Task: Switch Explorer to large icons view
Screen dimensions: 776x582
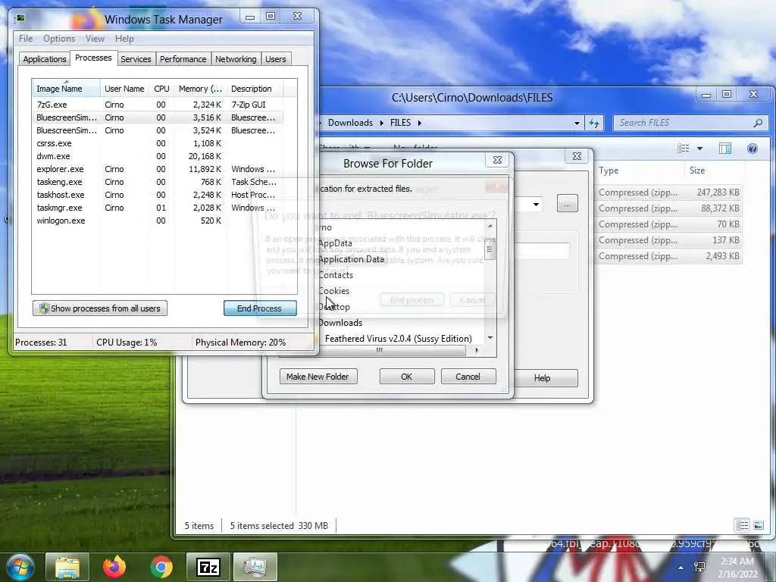Action: 758,526
